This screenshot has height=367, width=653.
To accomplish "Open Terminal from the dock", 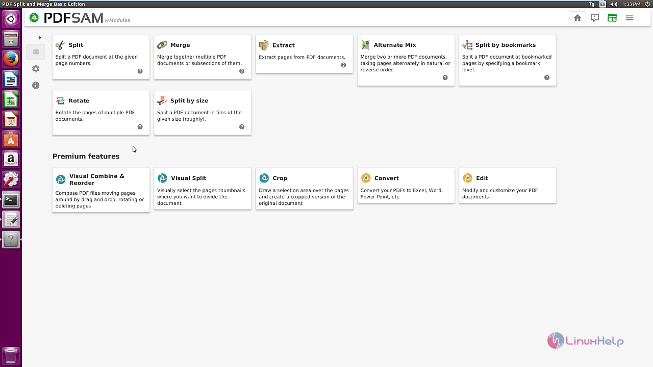I will coord(11,200).
